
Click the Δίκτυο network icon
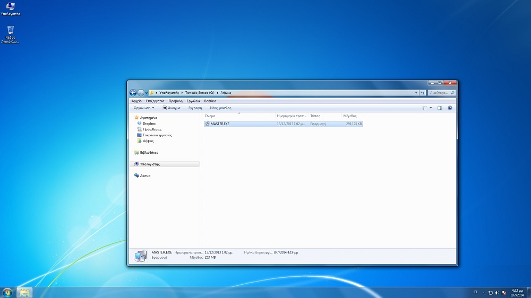click(136, 175)
